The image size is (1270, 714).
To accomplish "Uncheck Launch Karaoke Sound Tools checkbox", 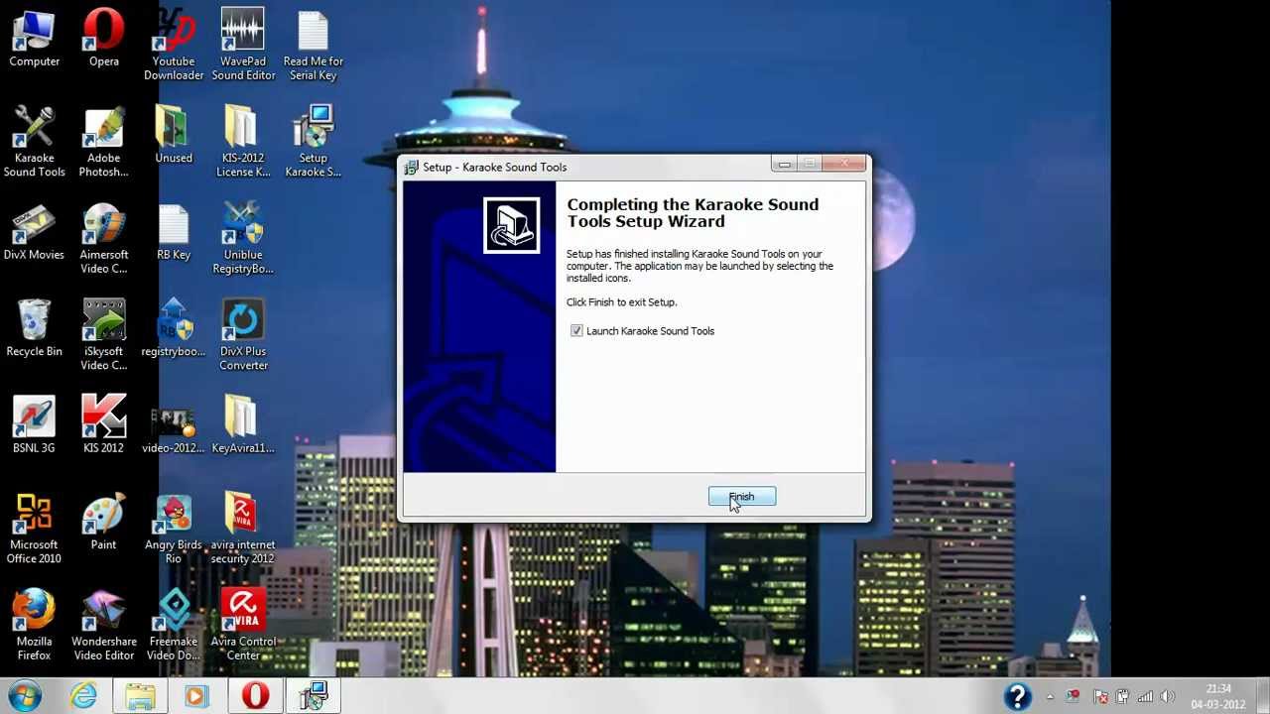I will click(576, 331).
